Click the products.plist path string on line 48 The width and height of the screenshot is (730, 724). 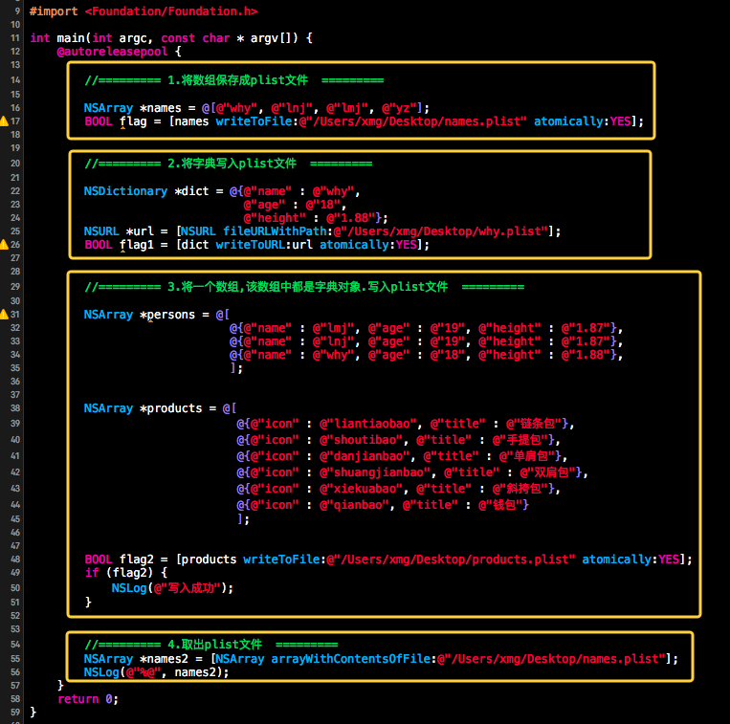coord(451,559)
